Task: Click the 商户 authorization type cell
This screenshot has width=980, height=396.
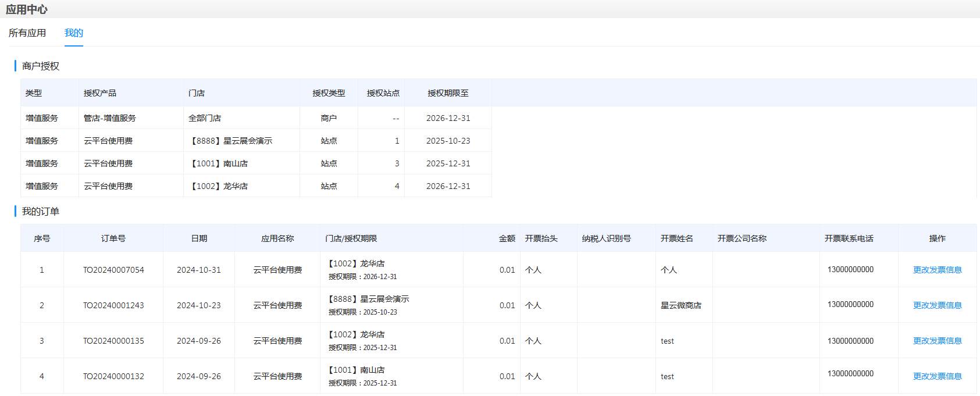Action: click(x=329, y=118)
